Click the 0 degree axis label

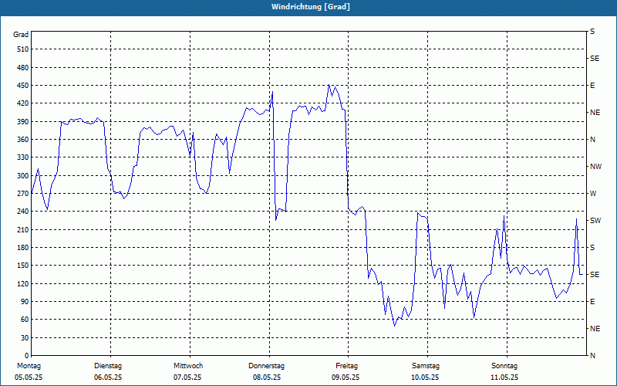27,355
